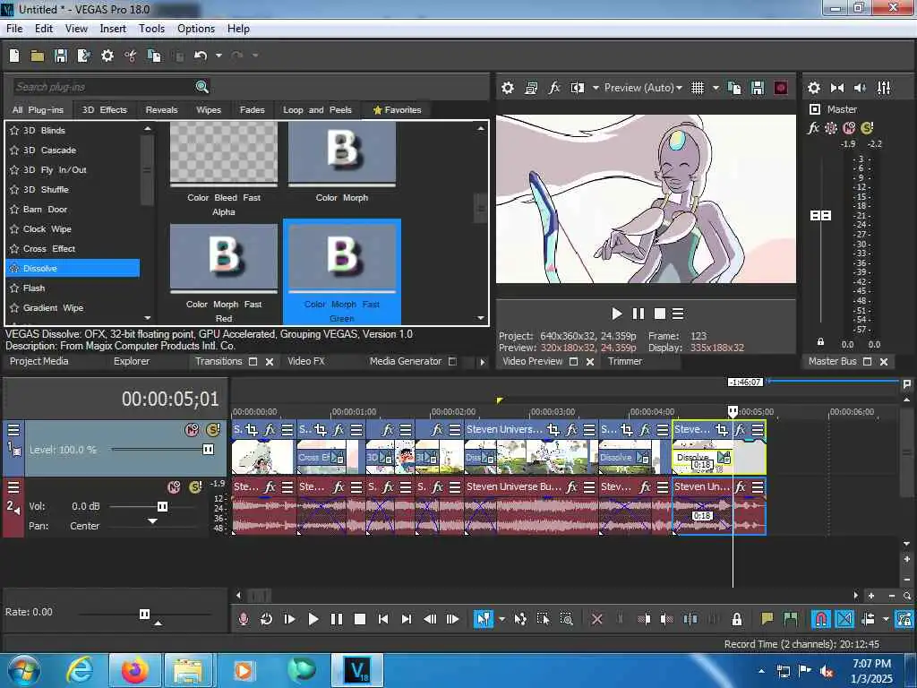Click Go to Start in transport bar
917x688 pixels.
tap(383, 619)
